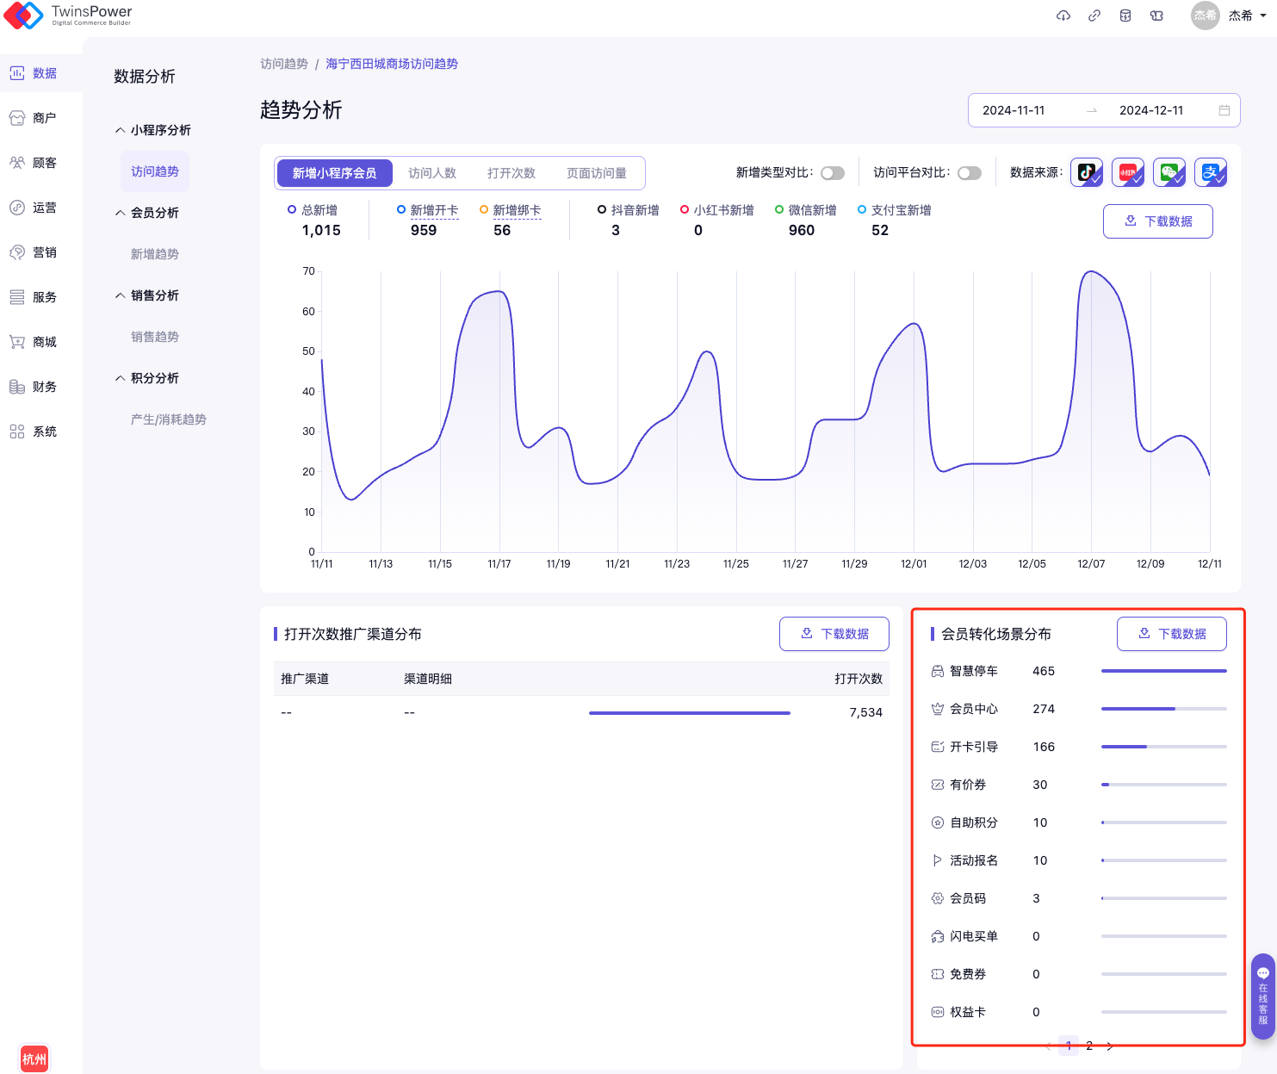Click the link chain icon in header

tap(1094, 16)
